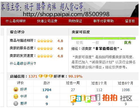Viewport: 140px width, 108px height.
Task: Select the 较低 credibility level label
Action: (79, 43)
